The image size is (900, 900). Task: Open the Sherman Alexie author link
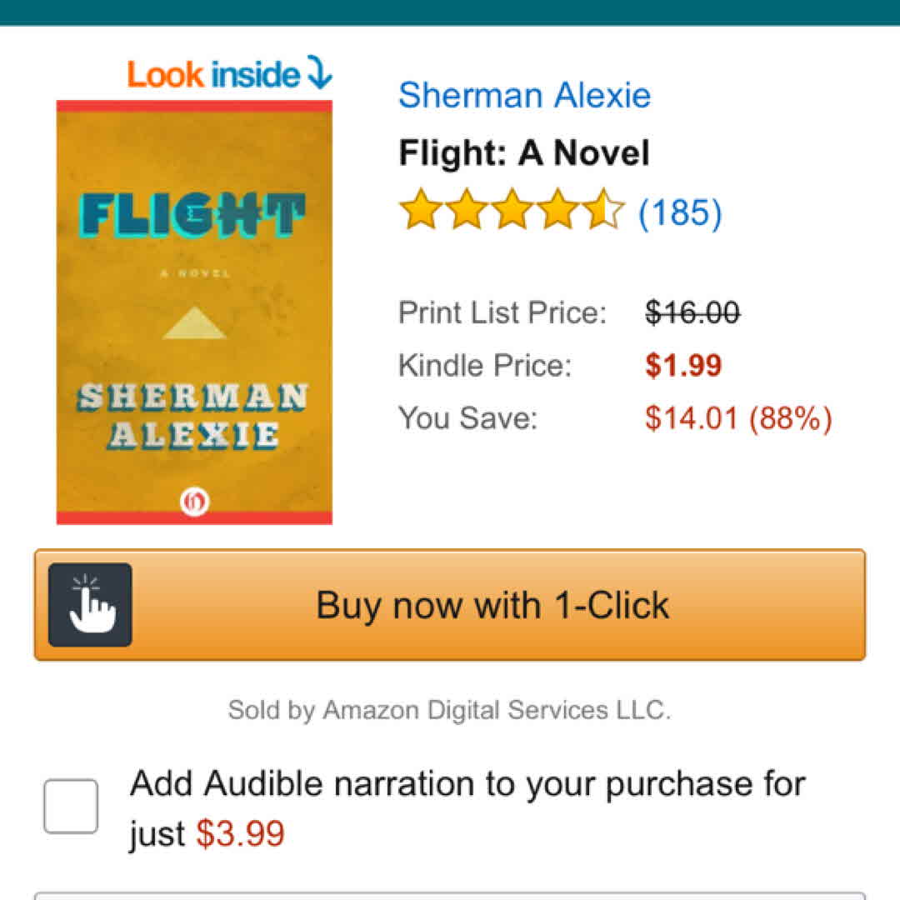(x=524, y=95)
